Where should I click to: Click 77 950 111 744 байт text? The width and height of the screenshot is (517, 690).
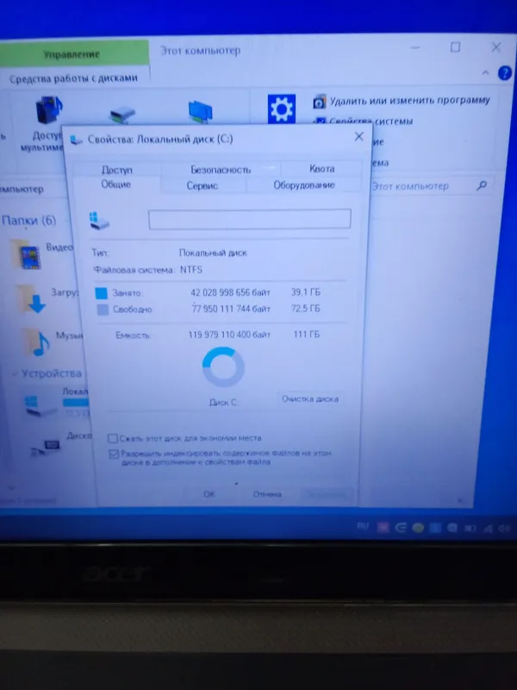[x=231, y=309]
